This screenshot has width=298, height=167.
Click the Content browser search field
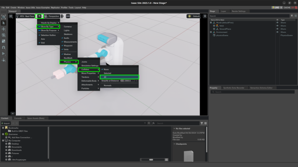(x=177, y=123)
